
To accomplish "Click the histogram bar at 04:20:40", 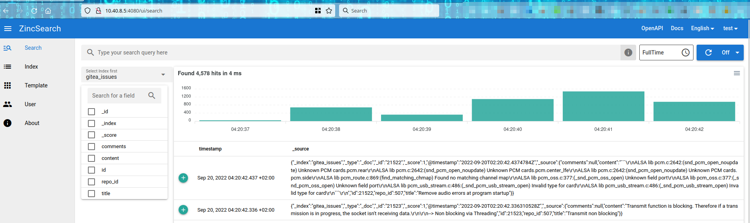I will point(513,110).
